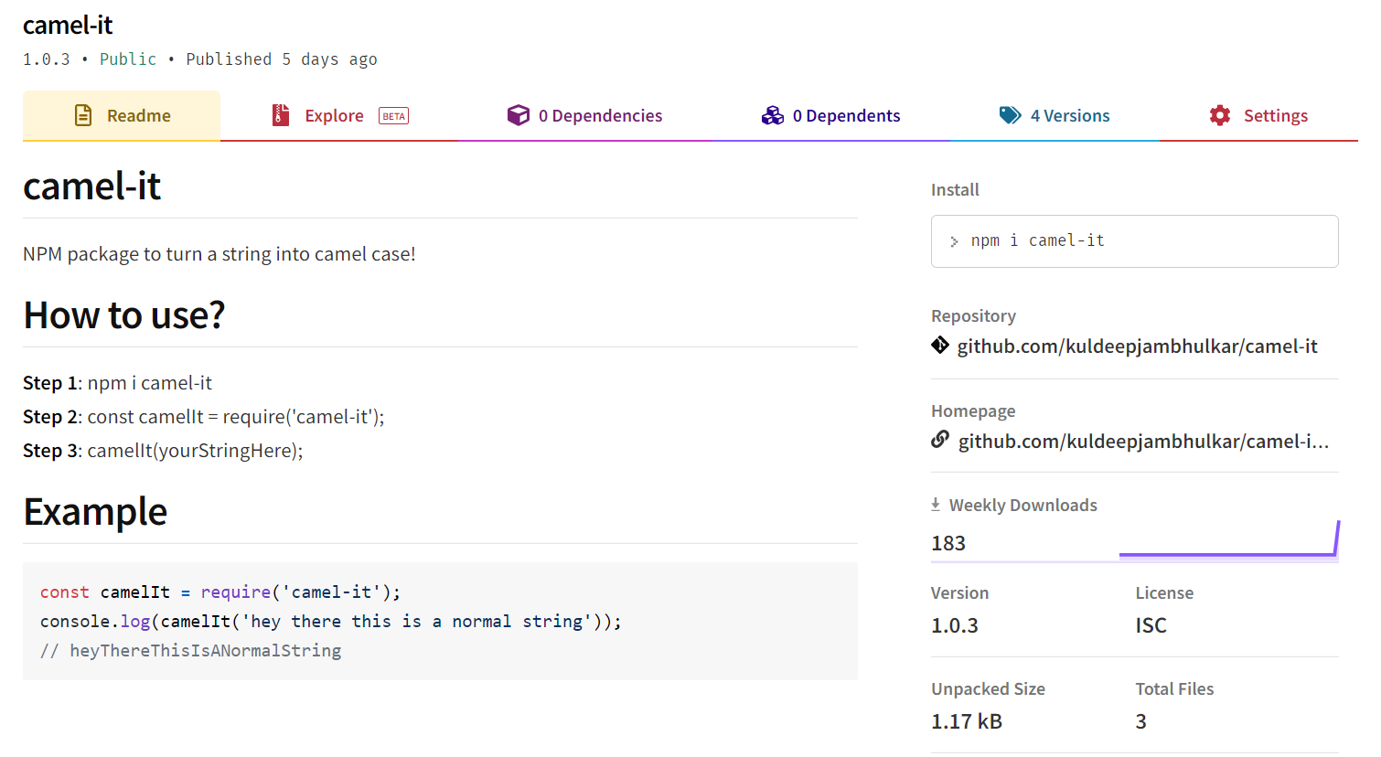Click the git icon beside Repository link
The height and width of the screenshot is (757, 1381).
pos(940,345)
